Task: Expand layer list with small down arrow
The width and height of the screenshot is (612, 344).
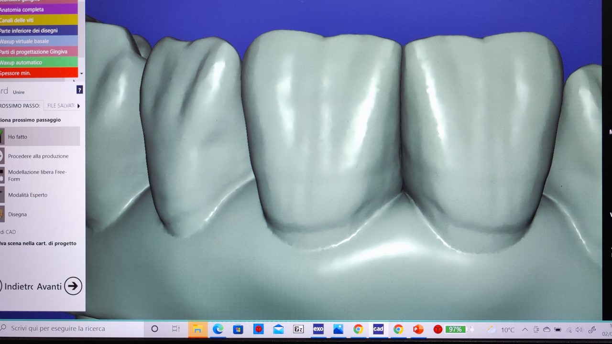Action: [x=81, y=74]
